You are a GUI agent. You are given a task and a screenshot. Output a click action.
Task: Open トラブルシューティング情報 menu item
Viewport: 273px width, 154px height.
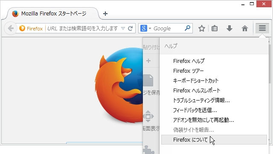(x=214, y=101)
